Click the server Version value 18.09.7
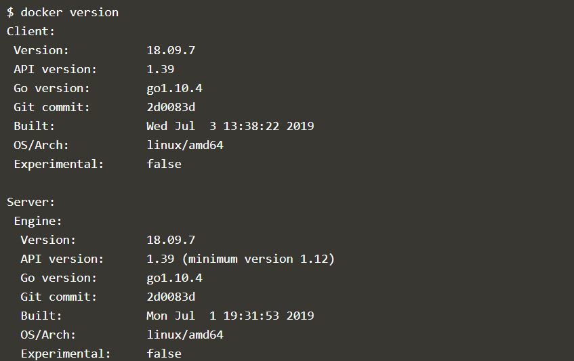The width and height of the screenshot is (574, 361). (171, 240)
